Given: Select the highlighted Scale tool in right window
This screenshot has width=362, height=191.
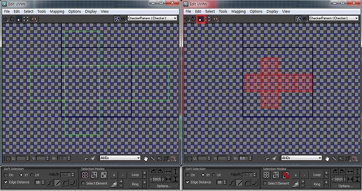Looking at the screenshot, I should (201, 20).
